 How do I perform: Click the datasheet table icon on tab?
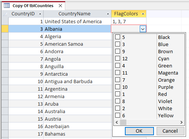[x=7, y=6]
